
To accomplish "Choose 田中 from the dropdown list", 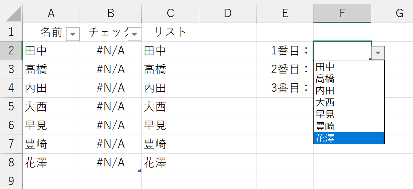I will coord(349,67).
